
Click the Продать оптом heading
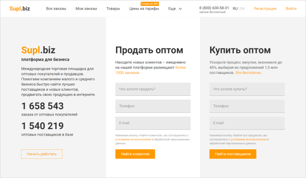pyautogui.click(x=149, y=50)
